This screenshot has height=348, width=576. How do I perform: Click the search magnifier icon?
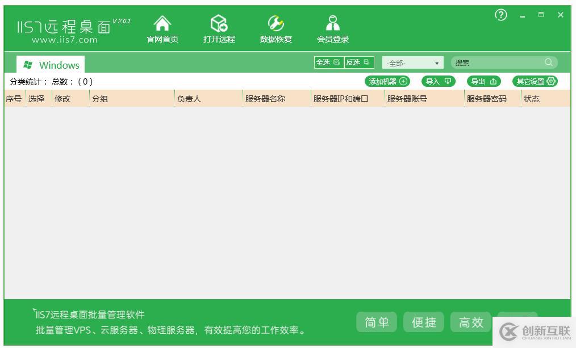(x=548, y=62)
